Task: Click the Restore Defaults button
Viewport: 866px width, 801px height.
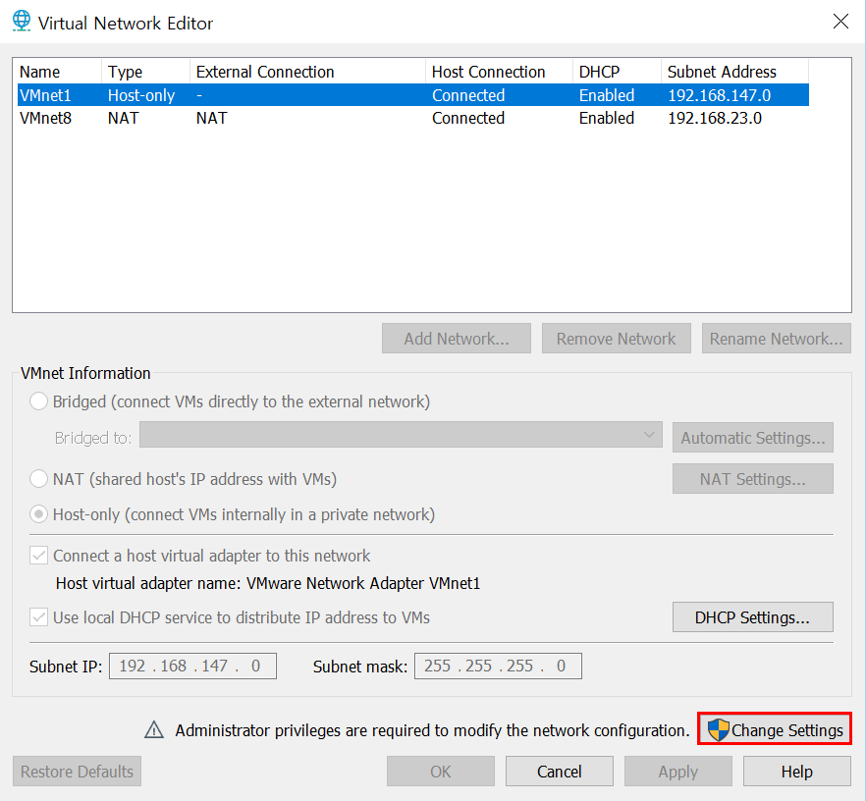Action: click(77, 772)
